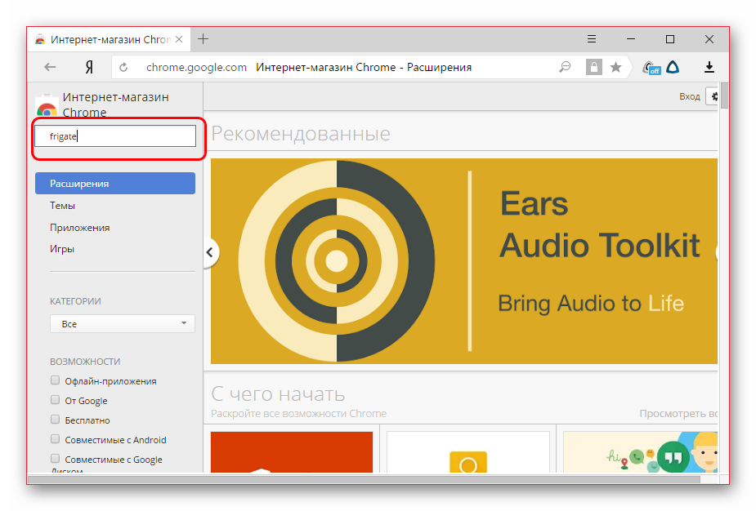Click the 'Вход' sign-in link
The height and width of the screenshot is (511, 756).
tap(689, 96)
